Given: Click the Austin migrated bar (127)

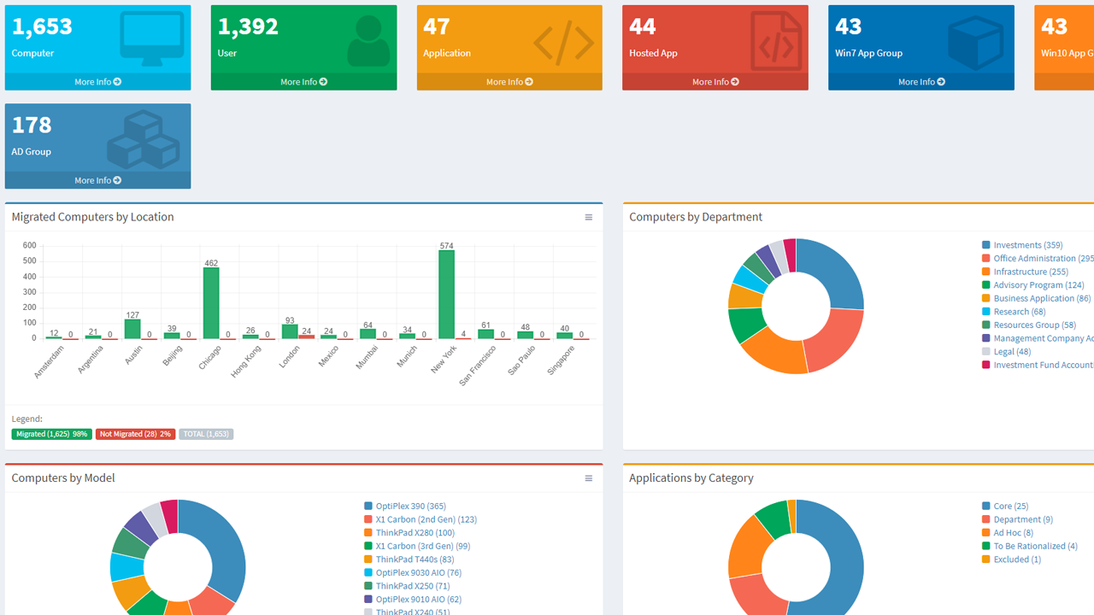Looking at the screenshot, I should coord(132,329).
